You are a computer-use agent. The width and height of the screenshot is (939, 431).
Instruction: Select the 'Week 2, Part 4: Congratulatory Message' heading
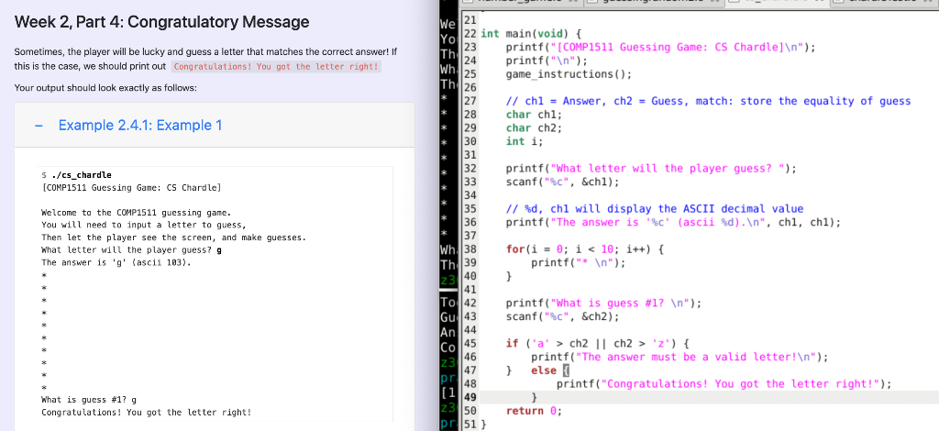tap(161, 23)
